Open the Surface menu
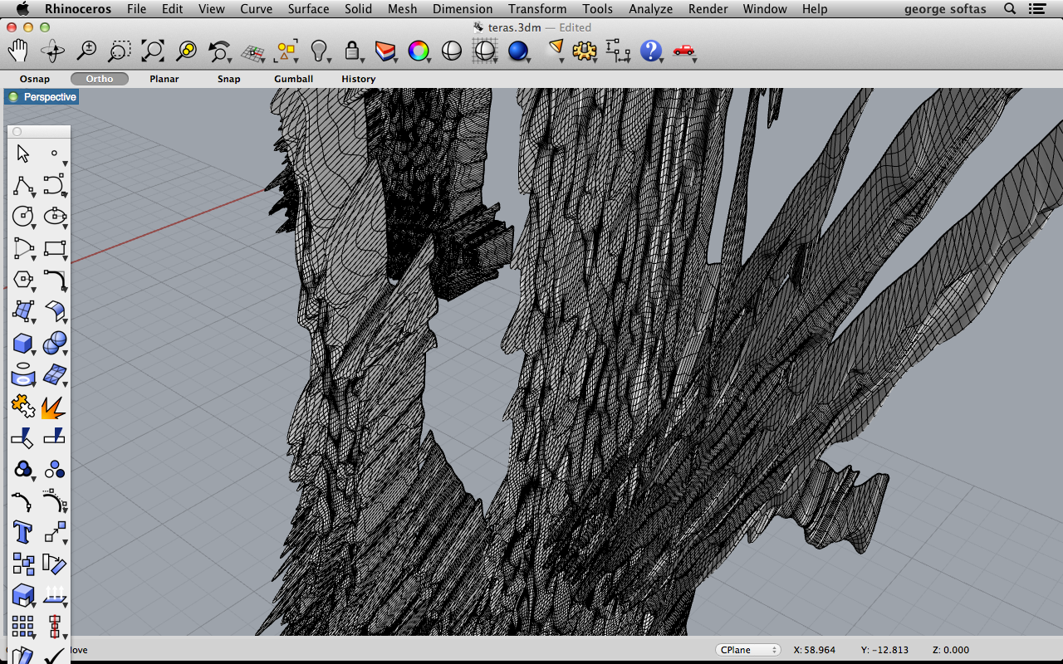1063x664 pixels. pos(309,9)
